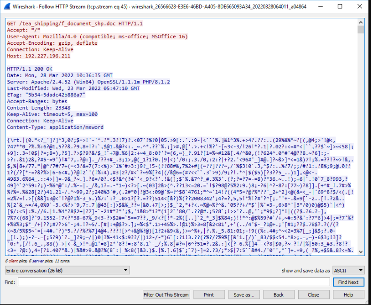Close the window using the X icon
This screenshot has width=371, height=305.
pyautogui.click(x=360, y=7)
